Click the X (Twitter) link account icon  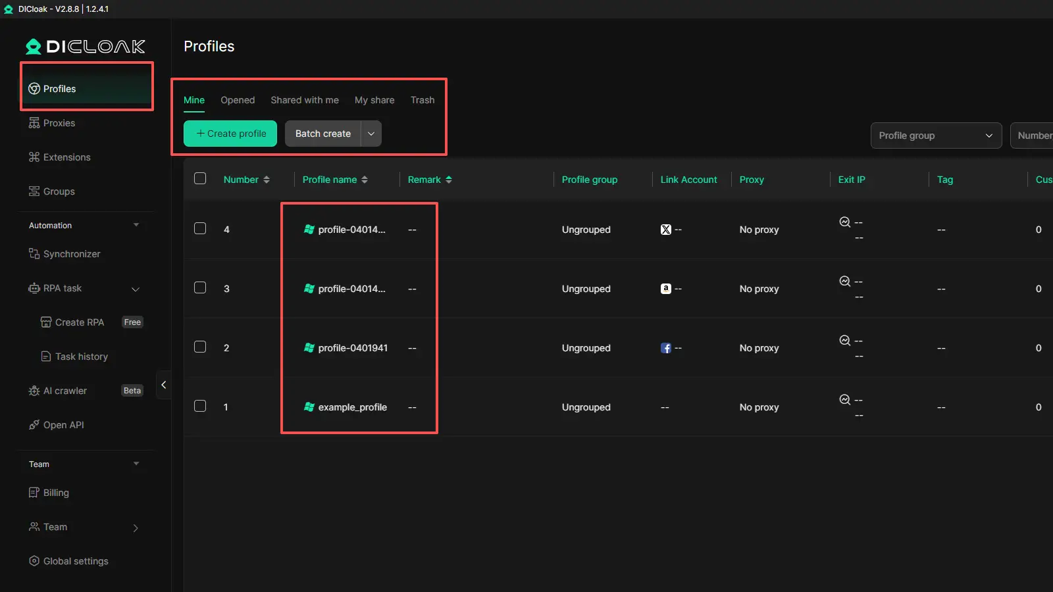coord(666,230)
